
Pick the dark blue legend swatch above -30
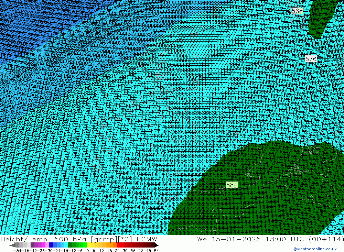[x=51, y=245]
